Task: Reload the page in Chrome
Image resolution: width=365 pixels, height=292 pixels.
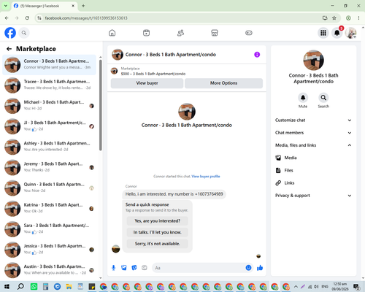Action: point(27,18)
